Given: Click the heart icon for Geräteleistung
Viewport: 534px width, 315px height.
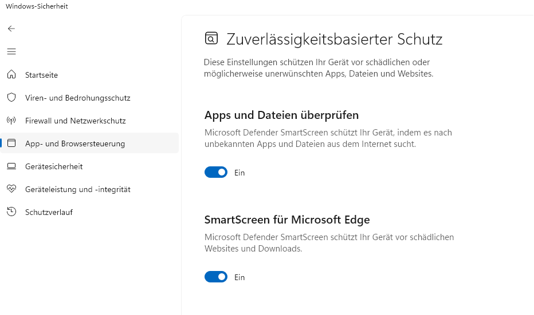Looking at the screenshot, I should pos(11,189).
